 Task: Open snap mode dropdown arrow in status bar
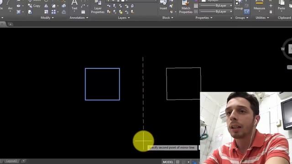(x=188, y=162)
